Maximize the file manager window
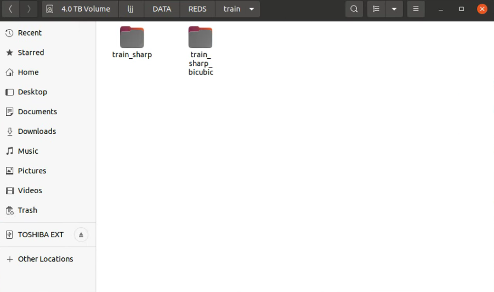The height and width of the screenshot is (292, 494). coord(461,9)
